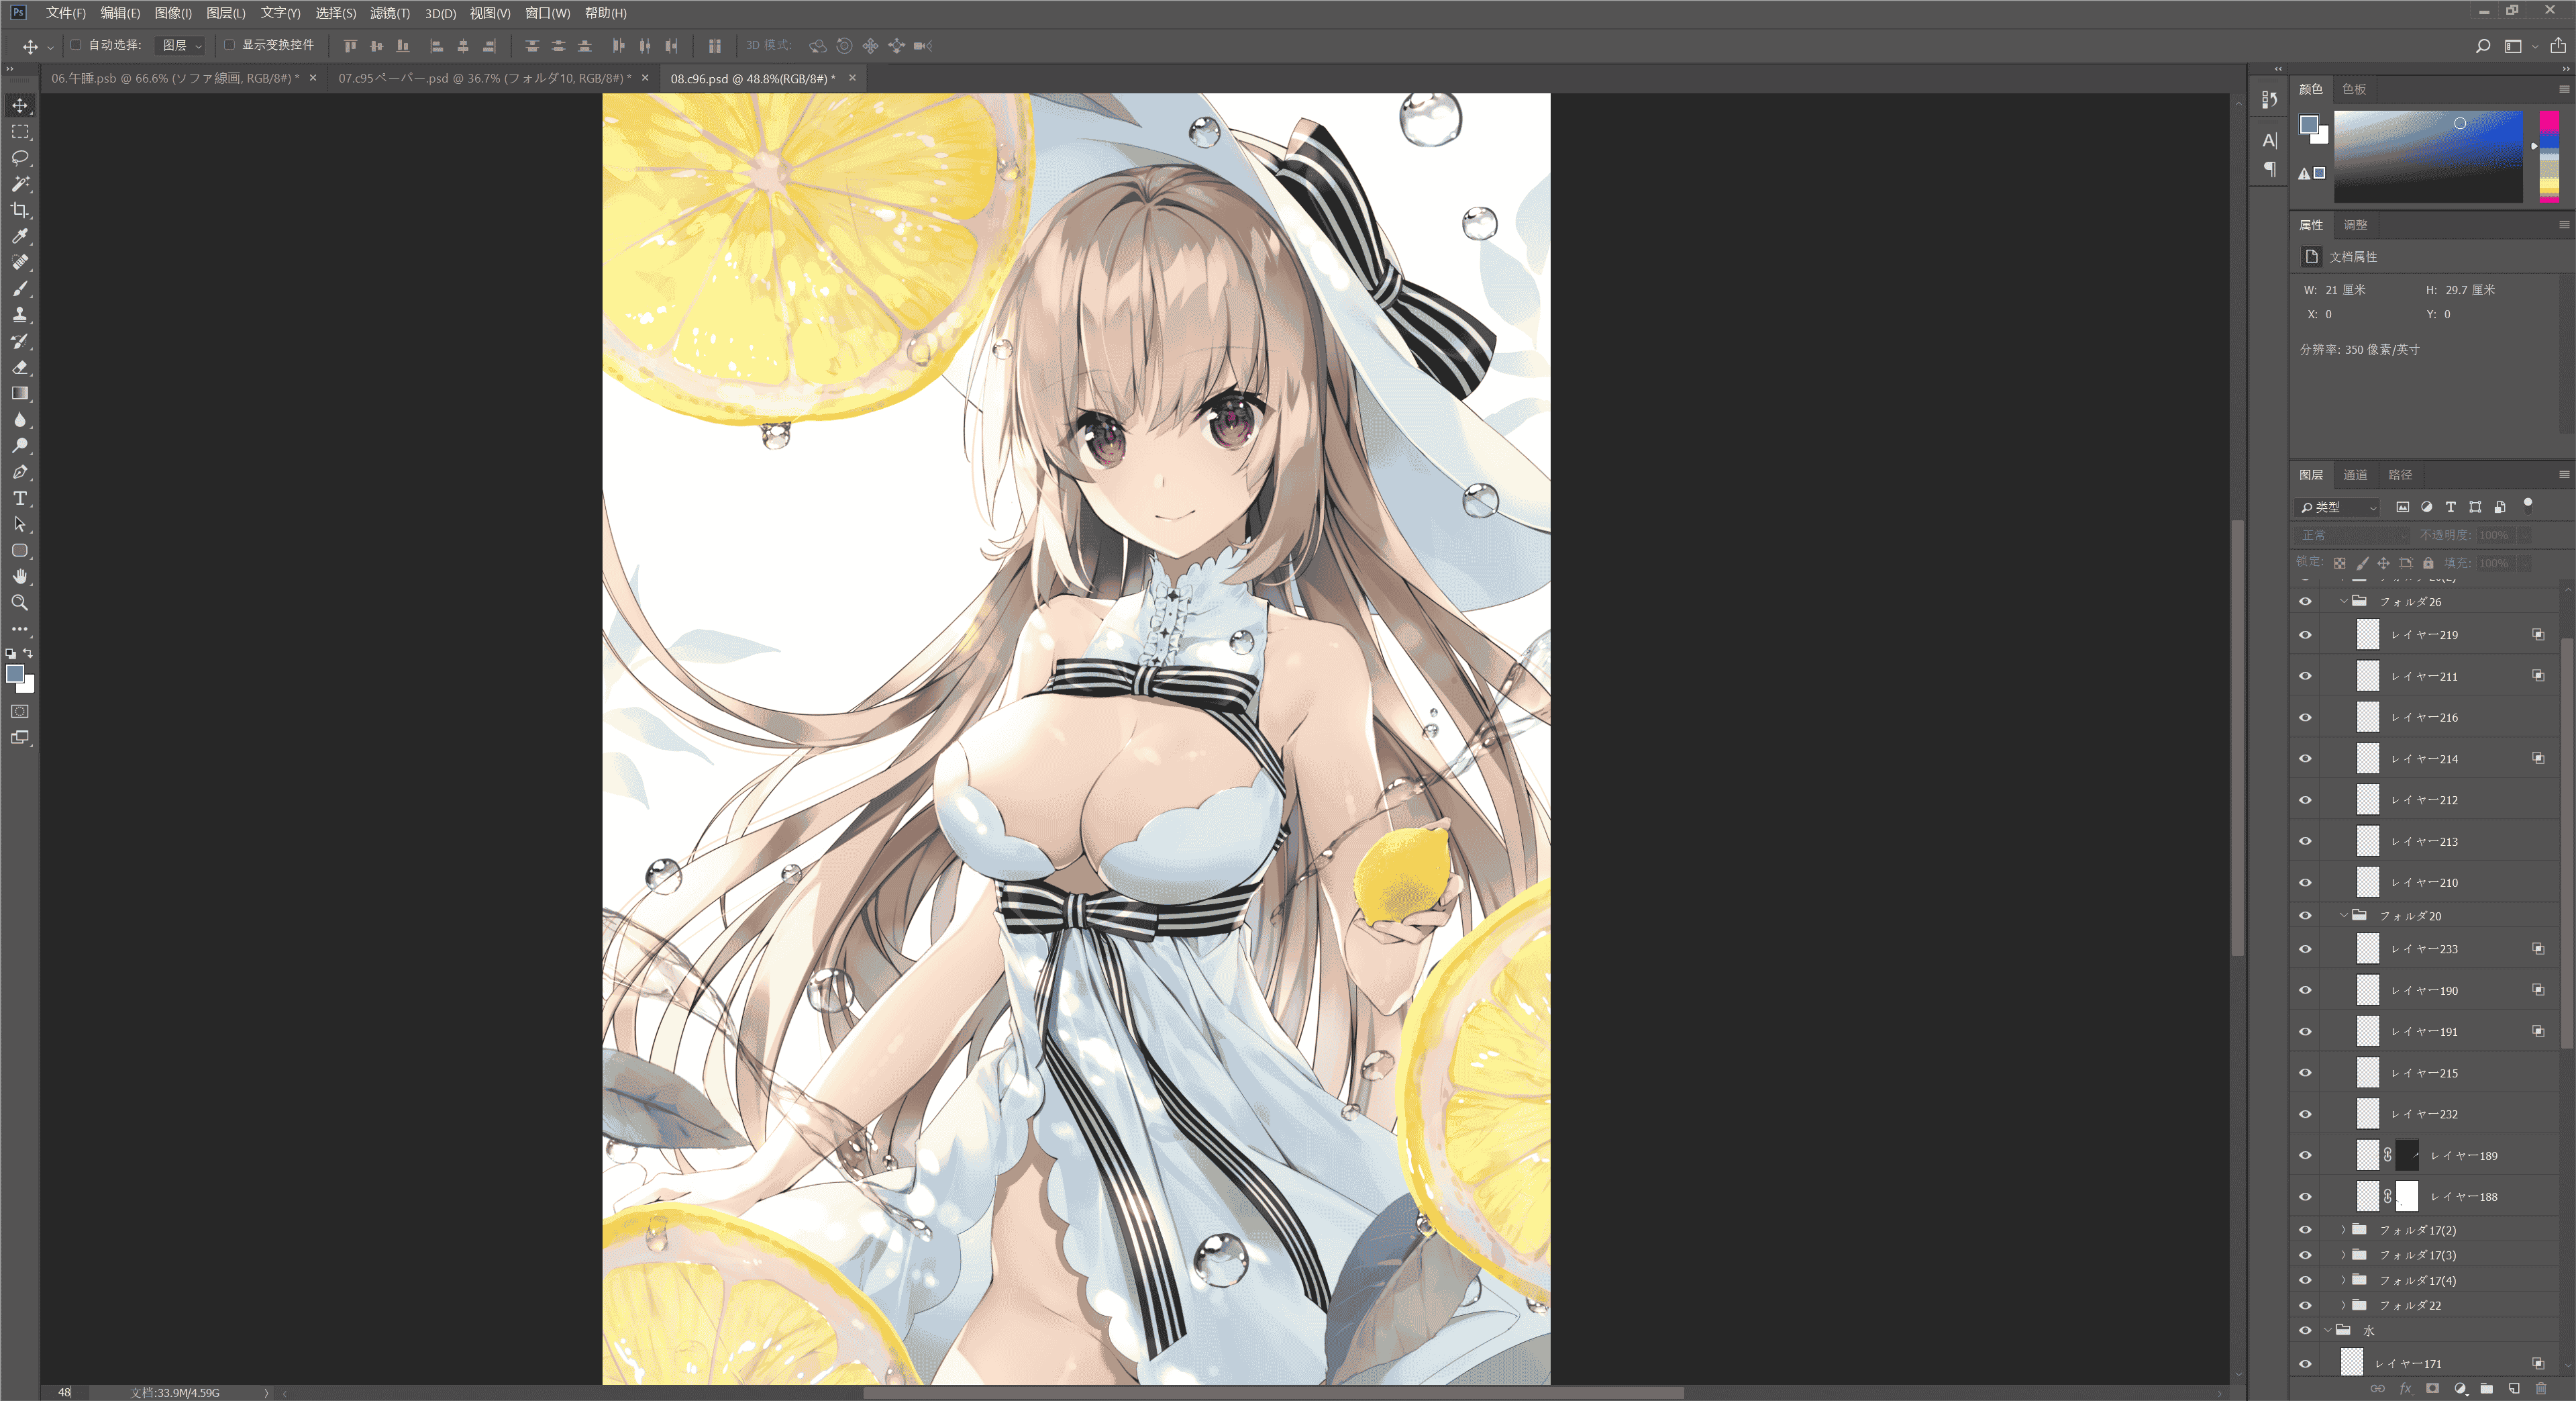Screen dimensions: 2576x1401
Task: Click the create new group folder icon
Action: [x=2486, y=1388]
